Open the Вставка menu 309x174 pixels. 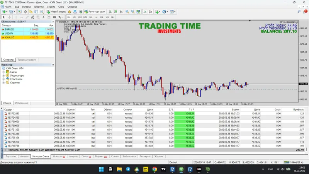26,7
